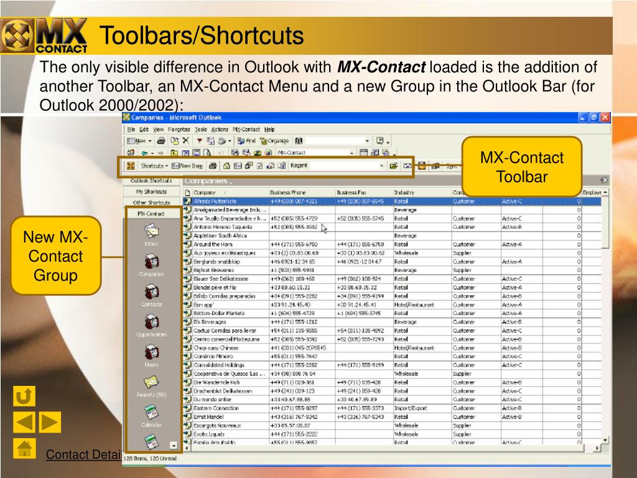Open the Users shortcut in the Outlook Bar
Screen dimensions: 637x478
152,355
